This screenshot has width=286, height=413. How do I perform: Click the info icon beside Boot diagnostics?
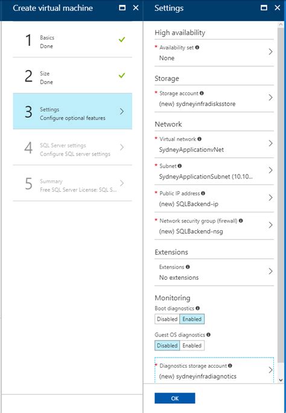pyautogui.click(x=197, y=308)
